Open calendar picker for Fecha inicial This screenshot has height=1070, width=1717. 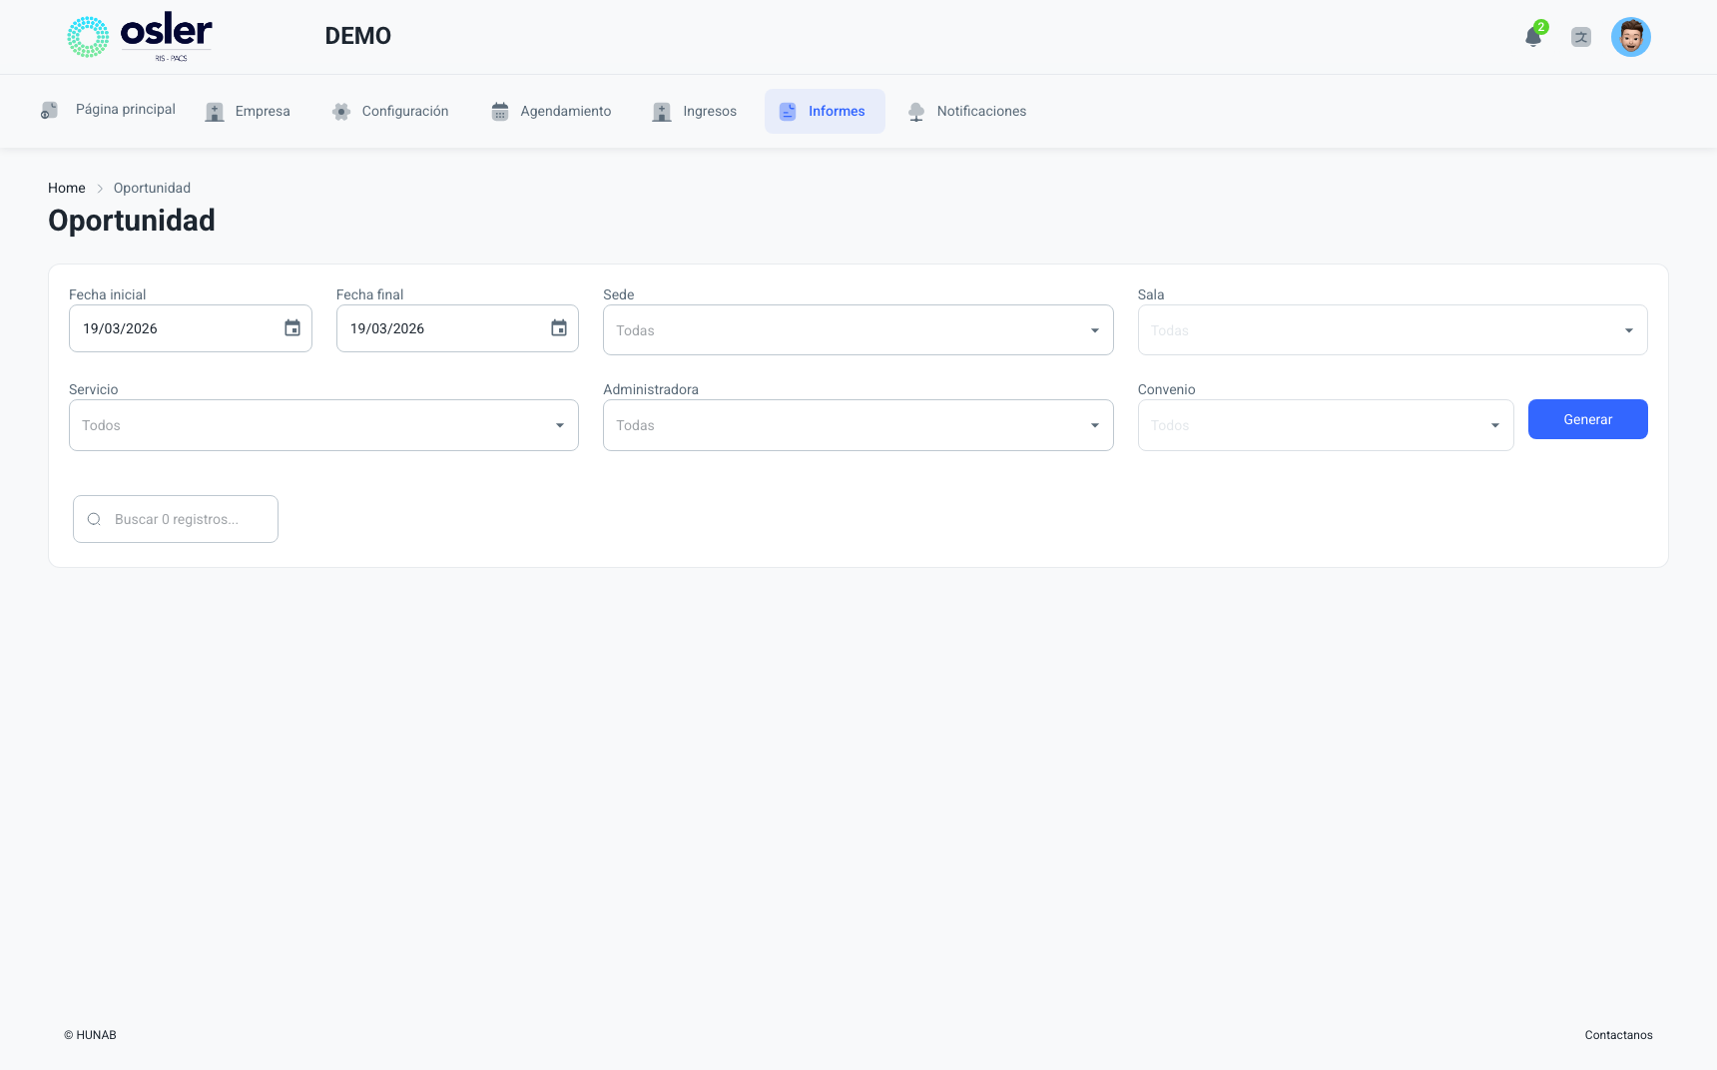pos(292,328)
